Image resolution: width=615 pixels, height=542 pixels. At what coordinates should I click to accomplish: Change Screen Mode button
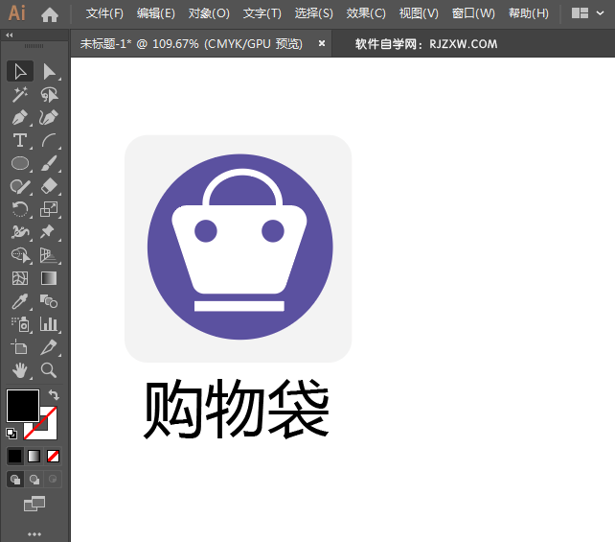[34, 504]
